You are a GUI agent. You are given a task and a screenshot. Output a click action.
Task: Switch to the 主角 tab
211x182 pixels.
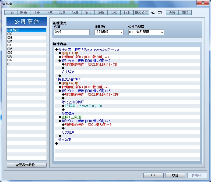tap(11, 13)
